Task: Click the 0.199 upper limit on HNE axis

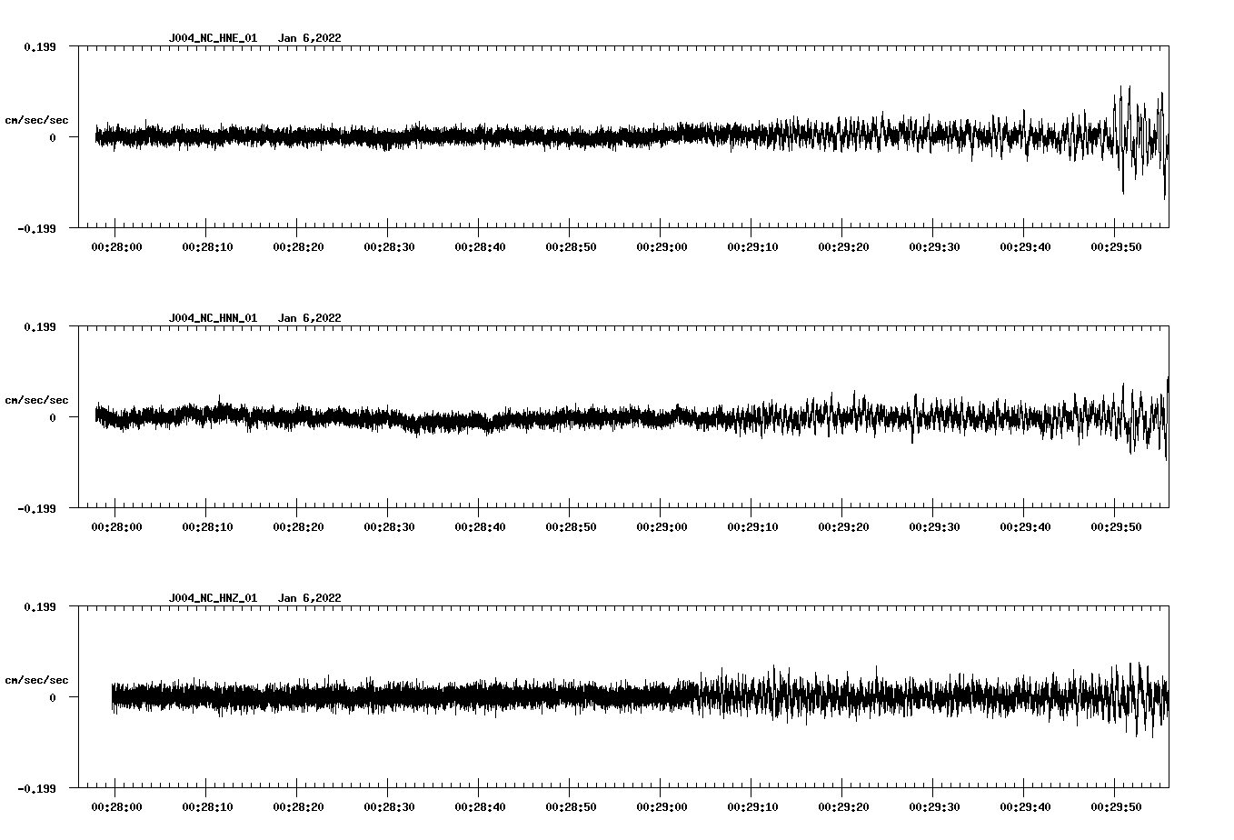Action: [x=39, y=46]
